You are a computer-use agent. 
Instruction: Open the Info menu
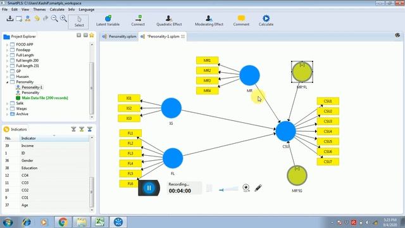tap(72, 9)
